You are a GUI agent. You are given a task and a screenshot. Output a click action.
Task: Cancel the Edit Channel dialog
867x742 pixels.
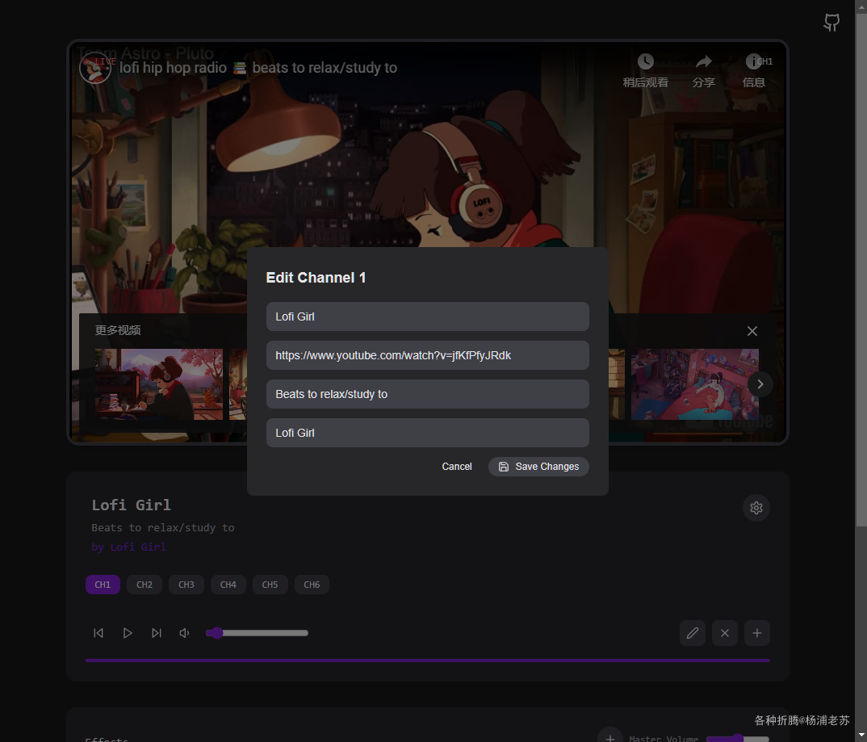click(457, 466)
